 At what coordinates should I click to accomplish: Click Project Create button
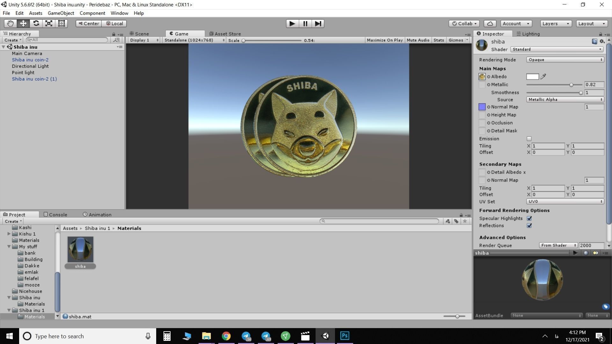[13, 221]
